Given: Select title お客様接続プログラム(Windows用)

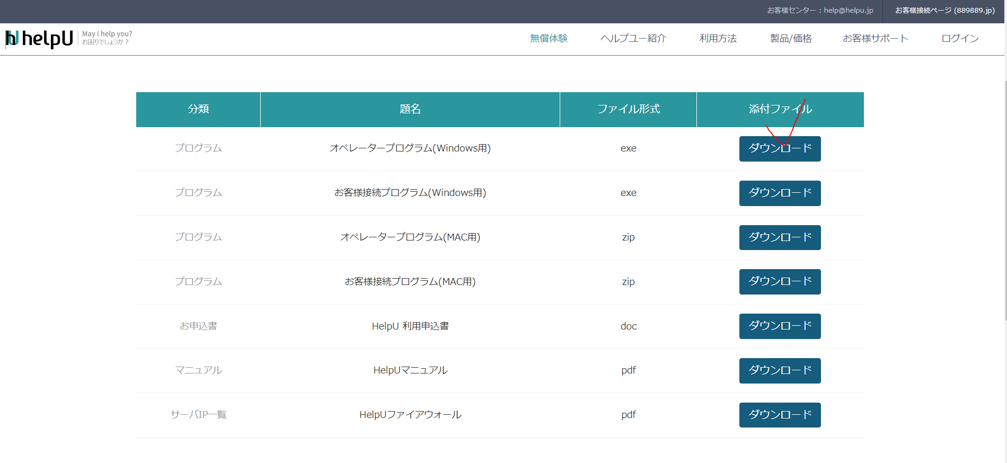Looking at the screenshot, I should 410,193.
